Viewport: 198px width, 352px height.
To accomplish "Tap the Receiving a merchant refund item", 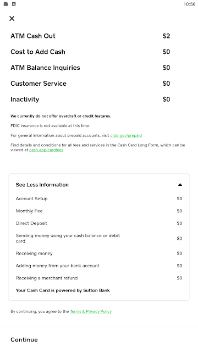I will click(x=99, y=278).
